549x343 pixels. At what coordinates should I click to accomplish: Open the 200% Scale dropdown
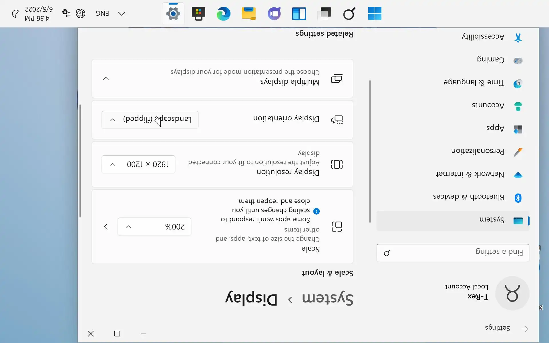(154, 227)
